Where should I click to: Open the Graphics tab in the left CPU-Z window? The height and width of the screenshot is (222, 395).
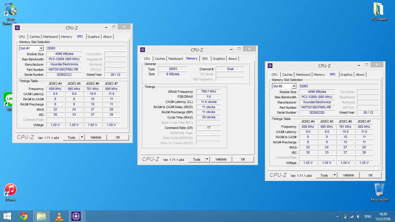pyautogui.click(x=93, y=37)
